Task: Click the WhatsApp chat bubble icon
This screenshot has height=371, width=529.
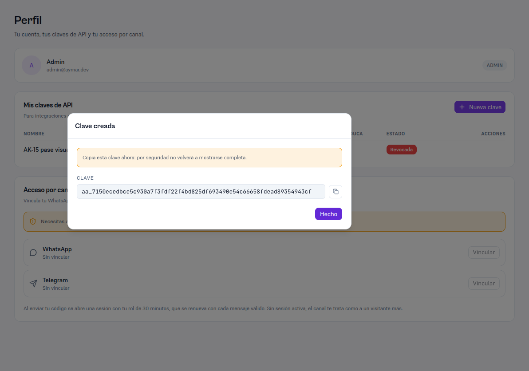Action: (33, 253)
